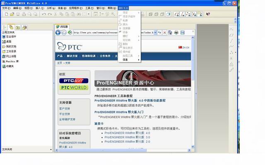Open the 客户支持 support link

[x=65, y=108]
